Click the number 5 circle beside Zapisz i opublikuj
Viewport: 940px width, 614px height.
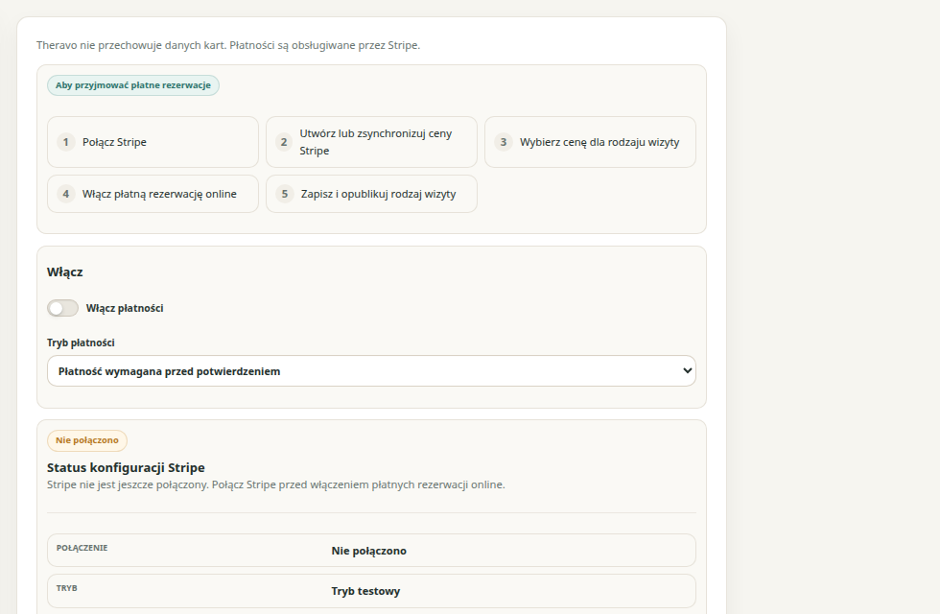point(285,194)
